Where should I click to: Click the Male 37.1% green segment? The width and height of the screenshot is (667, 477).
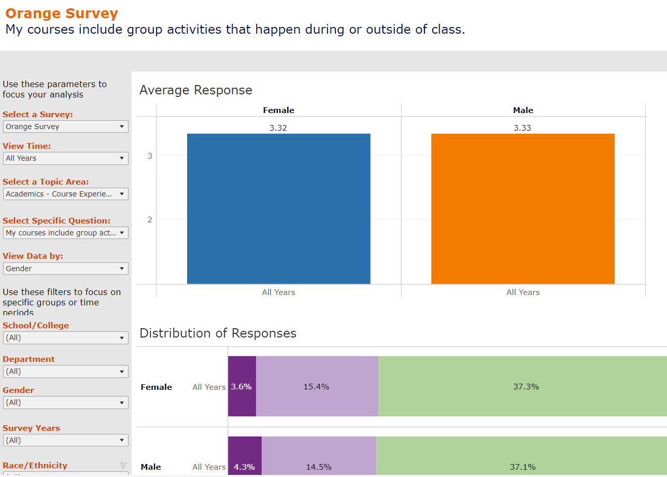521,456
